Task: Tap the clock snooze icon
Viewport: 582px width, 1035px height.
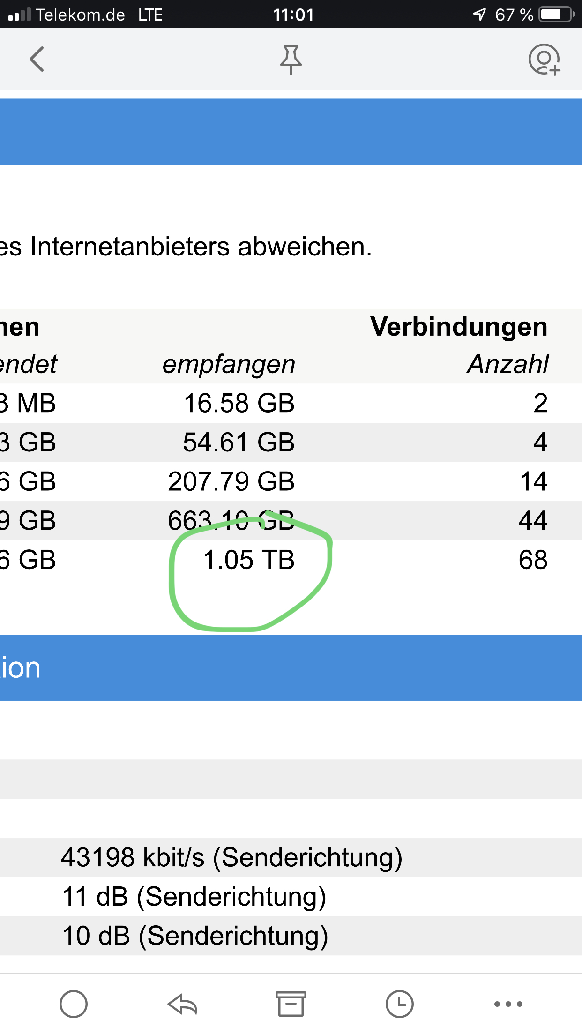Action: tap(399, 1004)
